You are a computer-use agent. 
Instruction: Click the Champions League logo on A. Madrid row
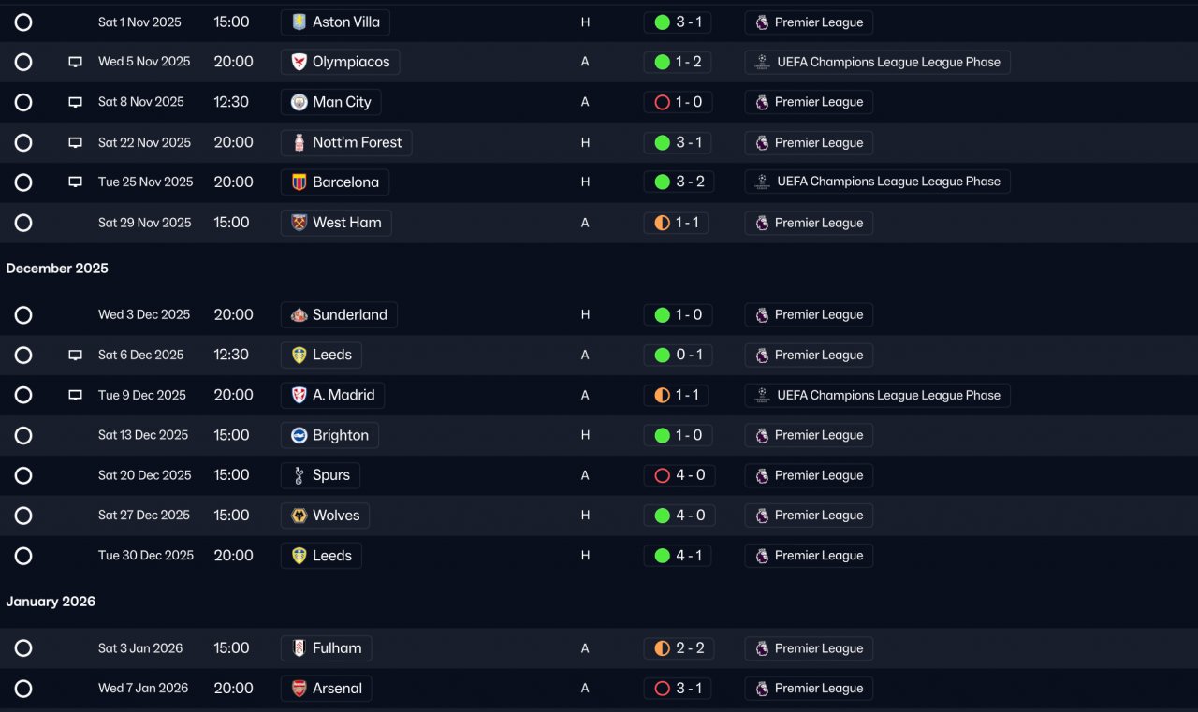[762, 396]
